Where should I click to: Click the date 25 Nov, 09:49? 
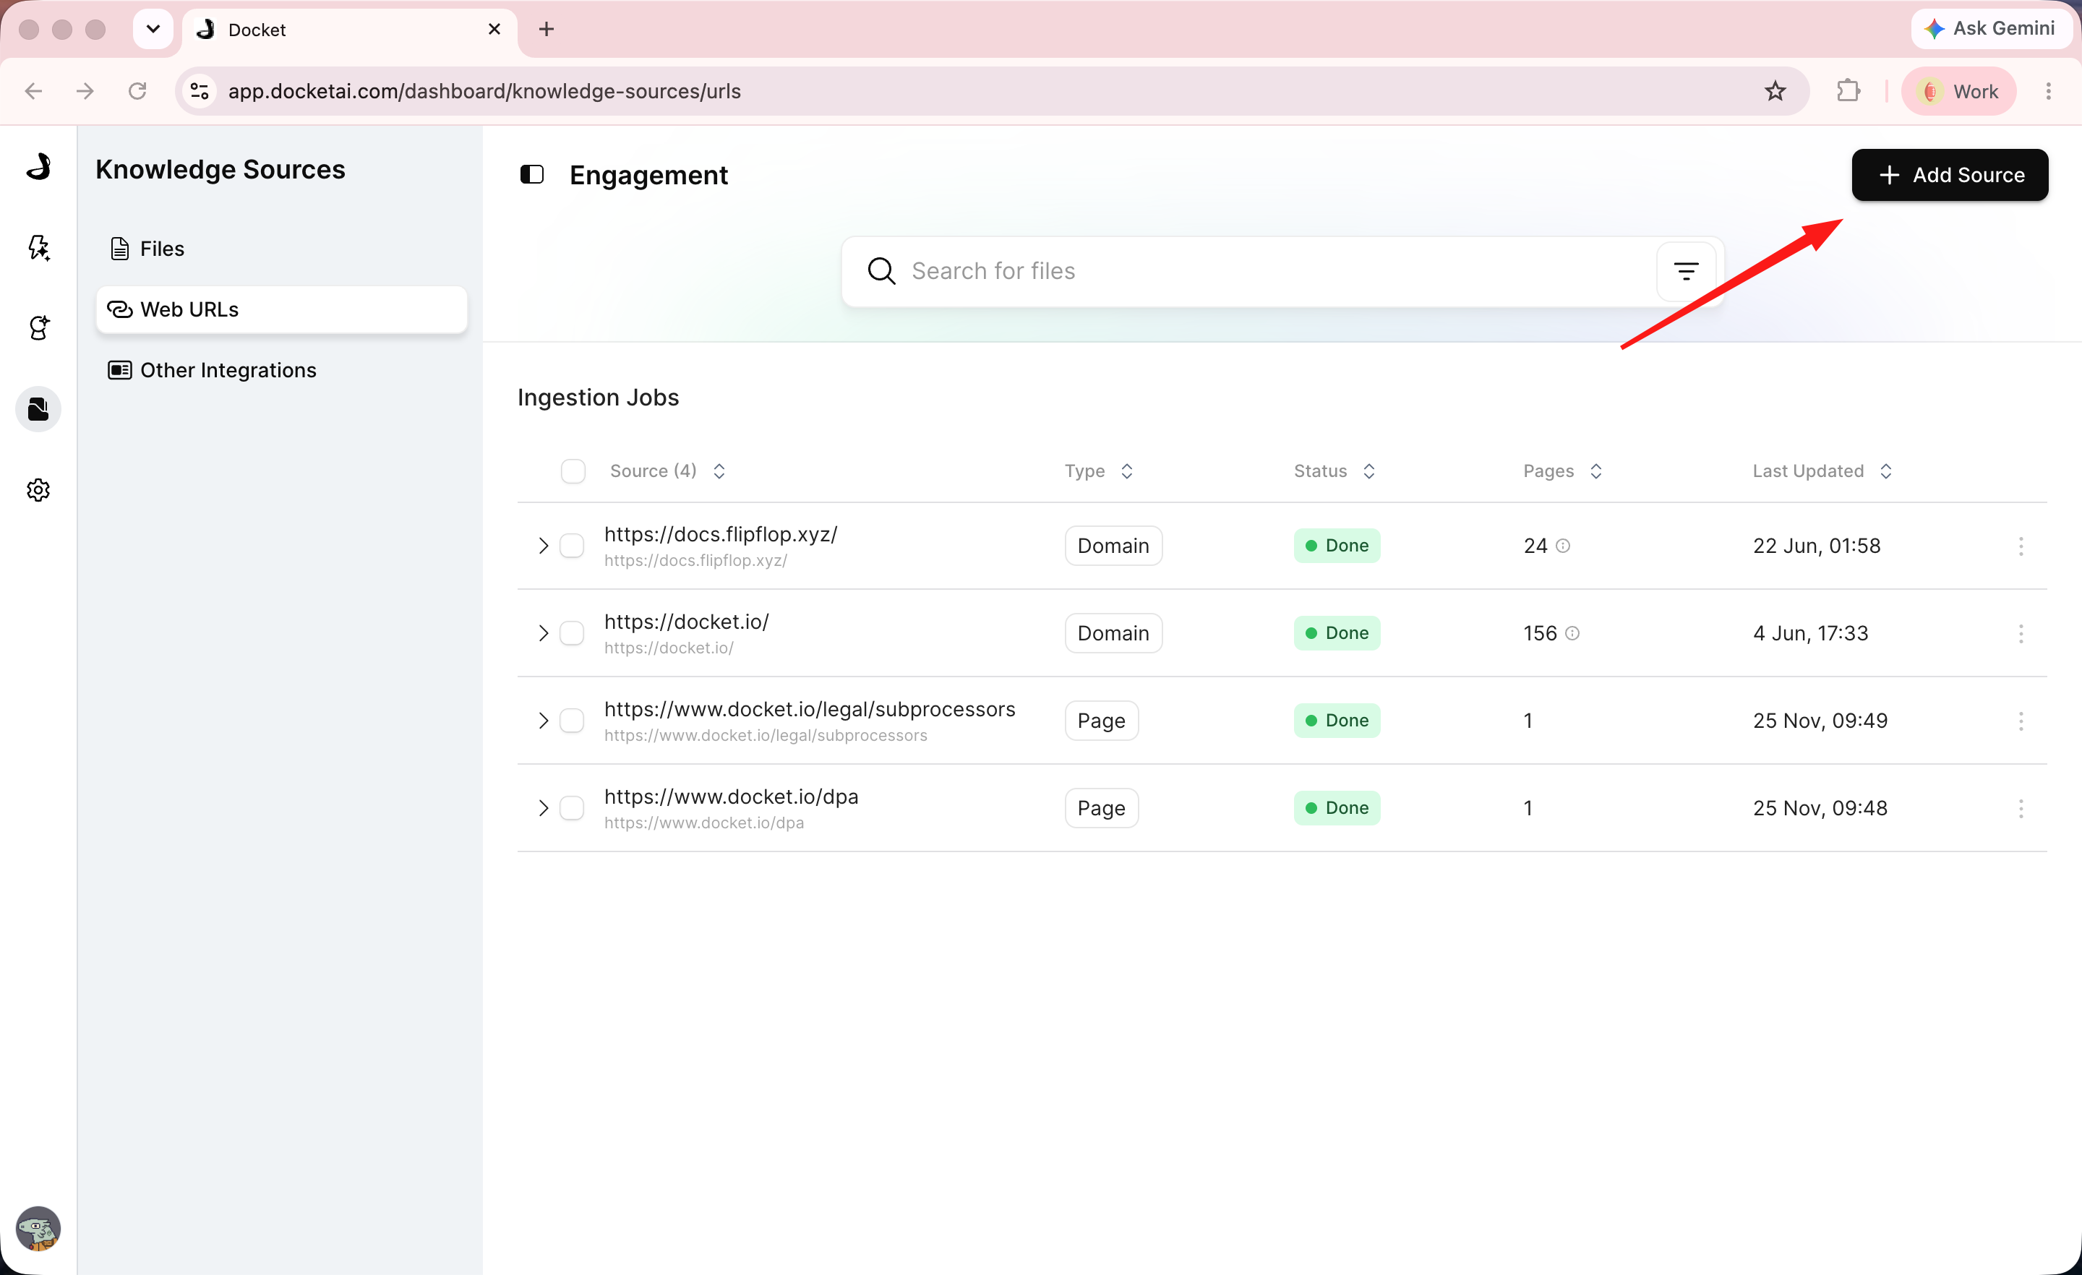pyautogui.click(x=1820, y=721)
